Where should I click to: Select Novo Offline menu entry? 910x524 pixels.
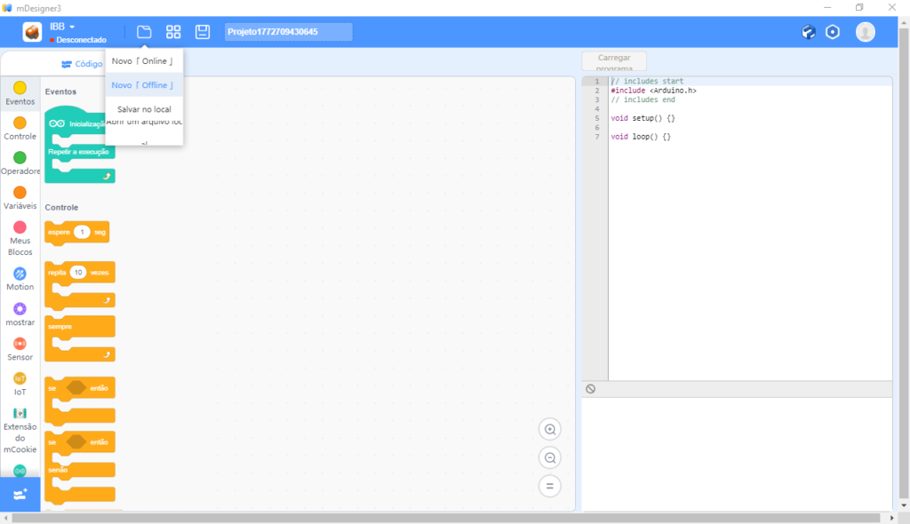tap(143, 85)
